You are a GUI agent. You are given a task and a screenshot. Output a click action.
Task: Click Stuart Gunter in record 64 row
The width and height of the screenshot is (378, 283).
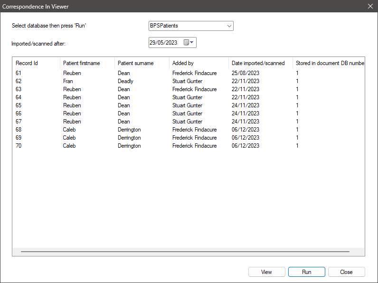(x=187, y=97)
